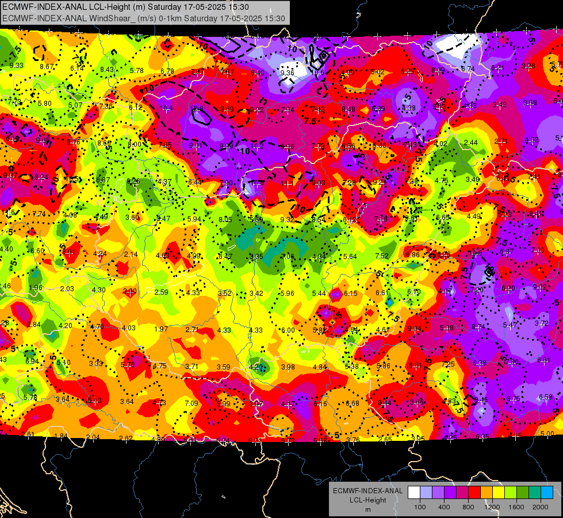
Task: Click the '100' legend scale label
Action: [x=420, y=507]
